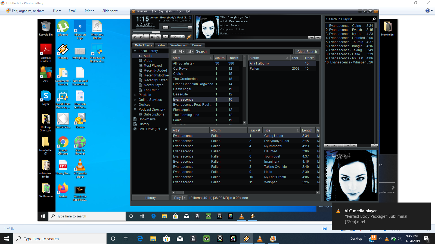
Task: Click the playlist remove (−) button
Action: pyautogui.click(x=334, y=146)
